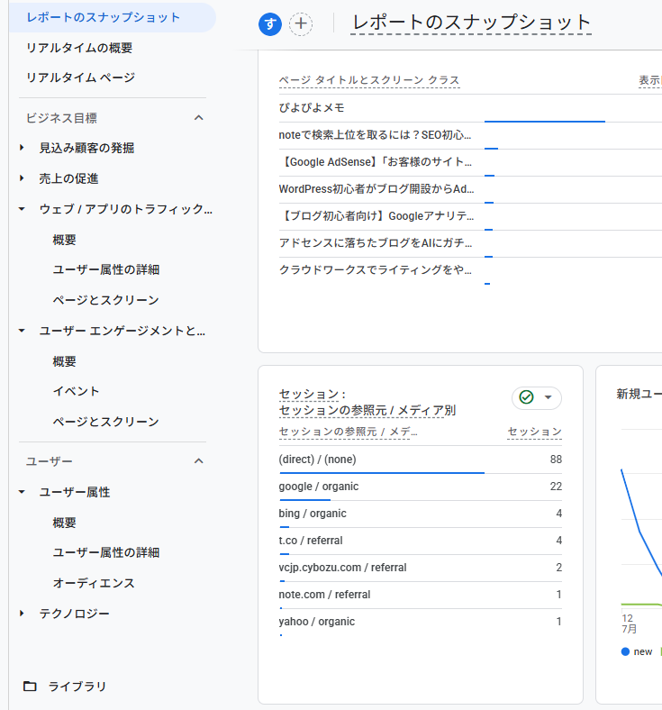
Task: Select the bing / organic row
Action: 421,514
